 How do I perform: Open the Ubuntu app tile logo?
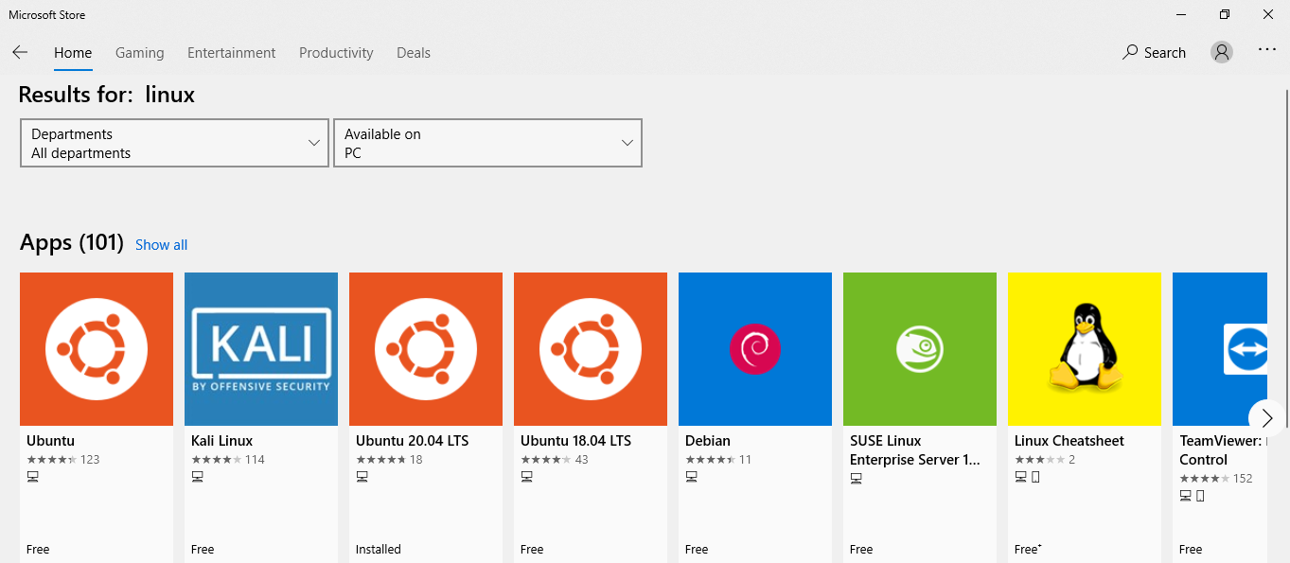pyautogui.click(x=97, y=349)
